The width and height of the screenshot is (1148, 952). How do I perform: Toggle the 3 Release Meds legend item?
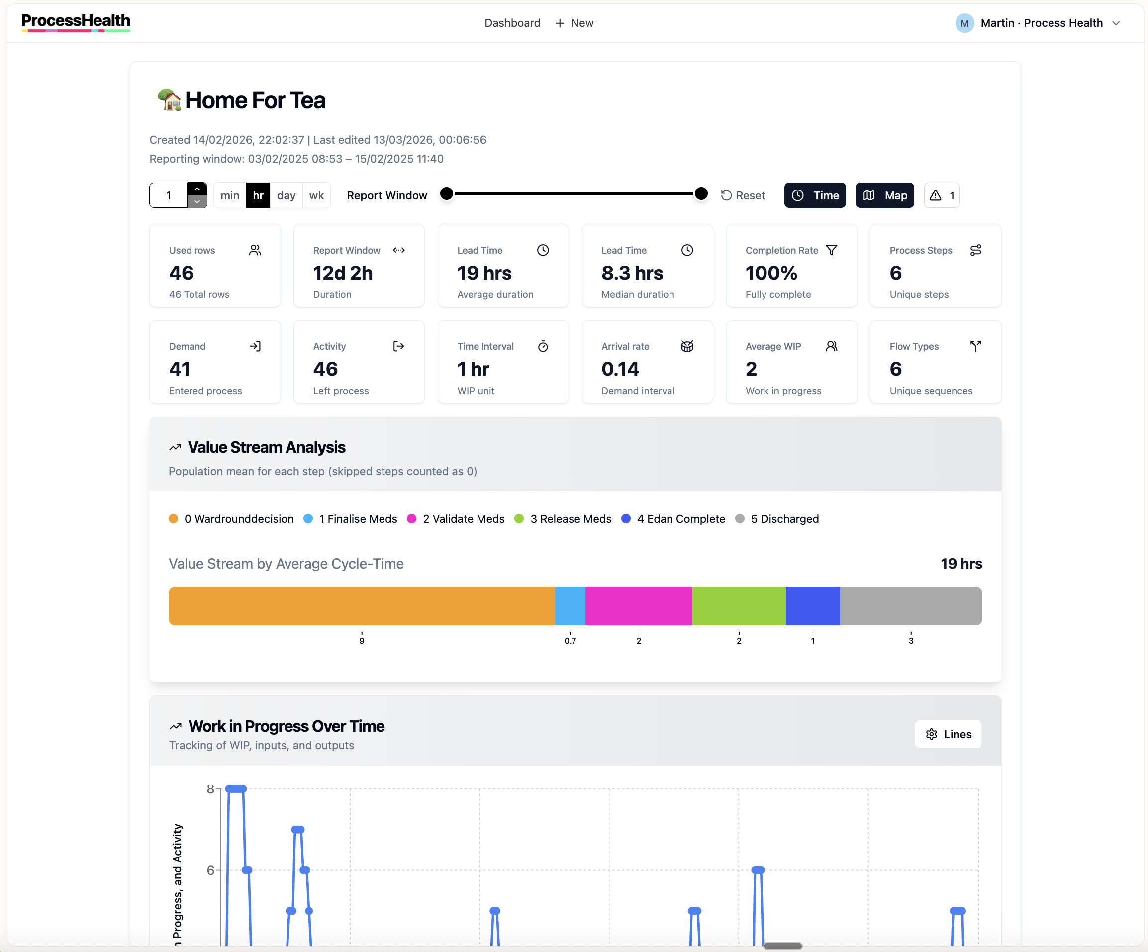[x=563, y=519]
